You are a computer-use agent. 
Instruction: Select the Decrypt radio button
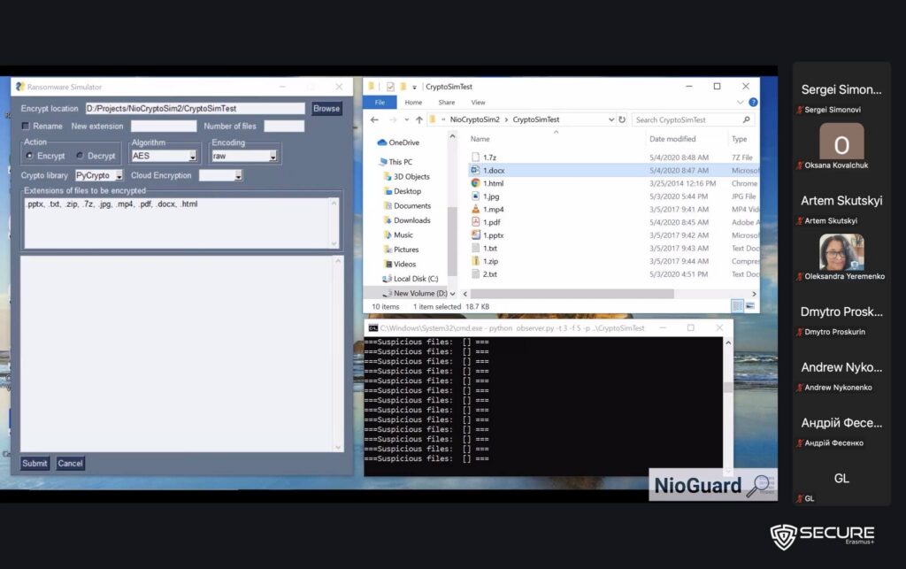coord(80,156)
